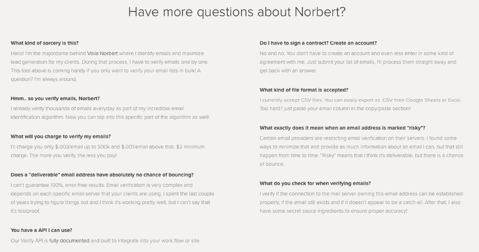
Task: Click the 'Have more questions about Norbert?' heading
Action: point(237,12)
